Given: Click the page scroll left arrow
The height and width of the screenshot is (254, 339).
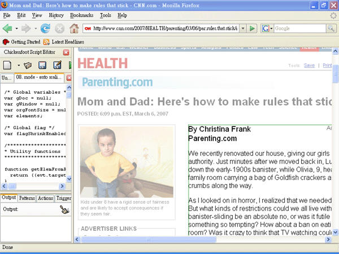Looking at the screenshot, I should (77, 239).
